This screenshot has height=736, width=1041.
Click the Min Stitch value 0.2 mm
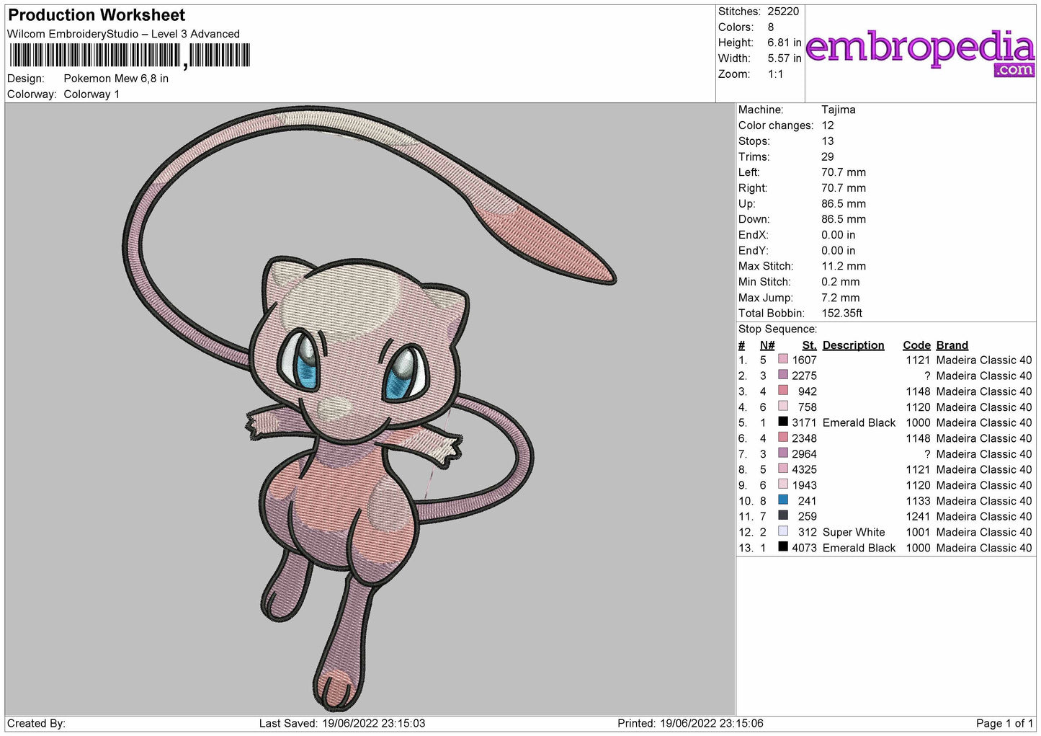(x=841, y=282)
